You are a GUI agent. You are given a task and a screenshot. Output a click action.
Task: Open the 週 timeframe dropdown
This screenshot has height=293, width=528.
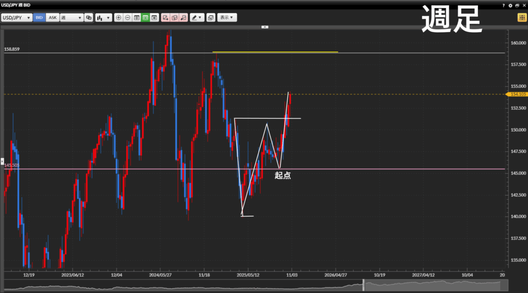(x=71, y=18)
